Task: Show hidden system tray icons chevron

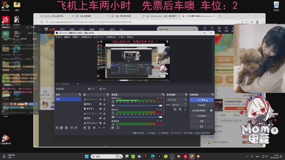Action: point(247,156)
